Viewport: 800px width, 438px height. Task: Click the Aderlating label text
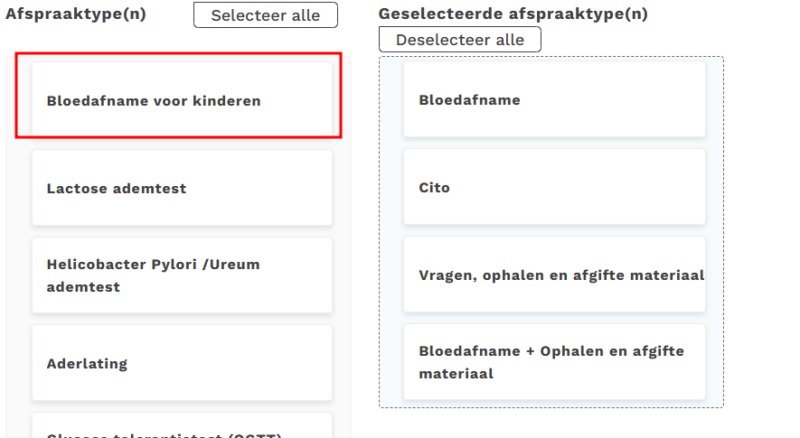87,364
